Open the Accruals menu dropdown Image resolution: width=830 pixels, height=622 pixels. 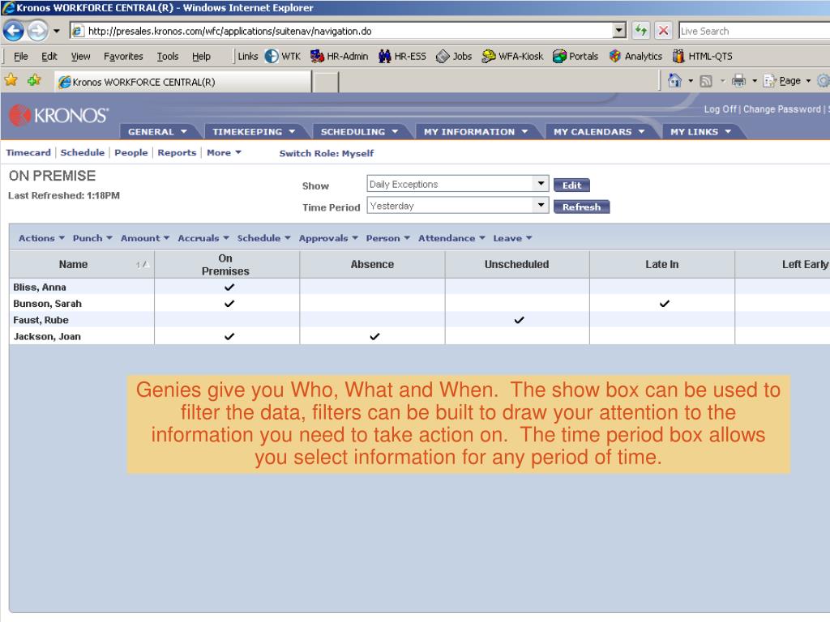pos(203,238)
